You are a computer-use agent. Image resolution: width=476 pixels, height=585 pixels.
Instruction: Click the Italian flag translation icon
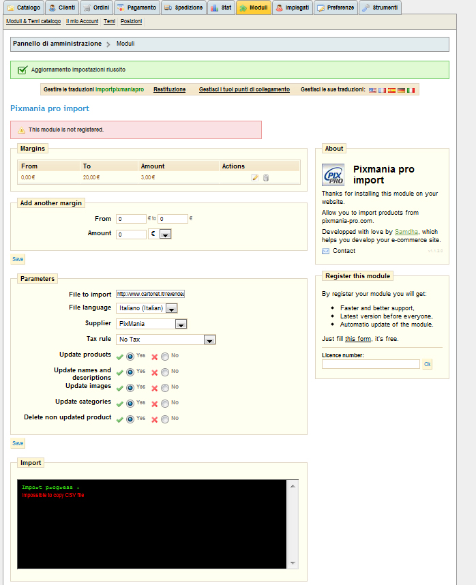[x=411, y=90]
